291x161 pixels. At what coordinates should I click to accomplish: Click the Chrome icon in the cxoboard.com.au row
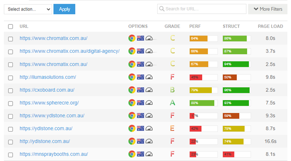click(x=132, y=90)
